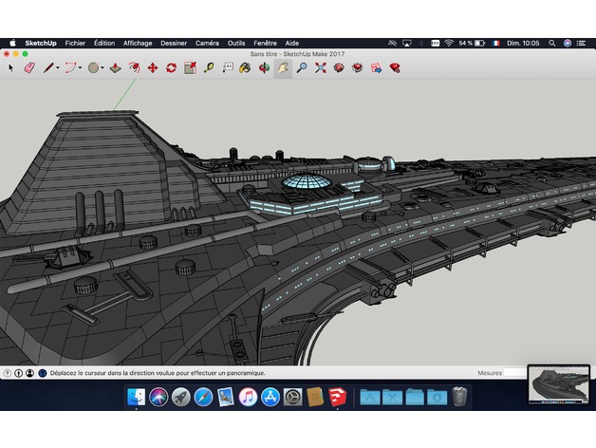Open the Dessiner menu

174,43
